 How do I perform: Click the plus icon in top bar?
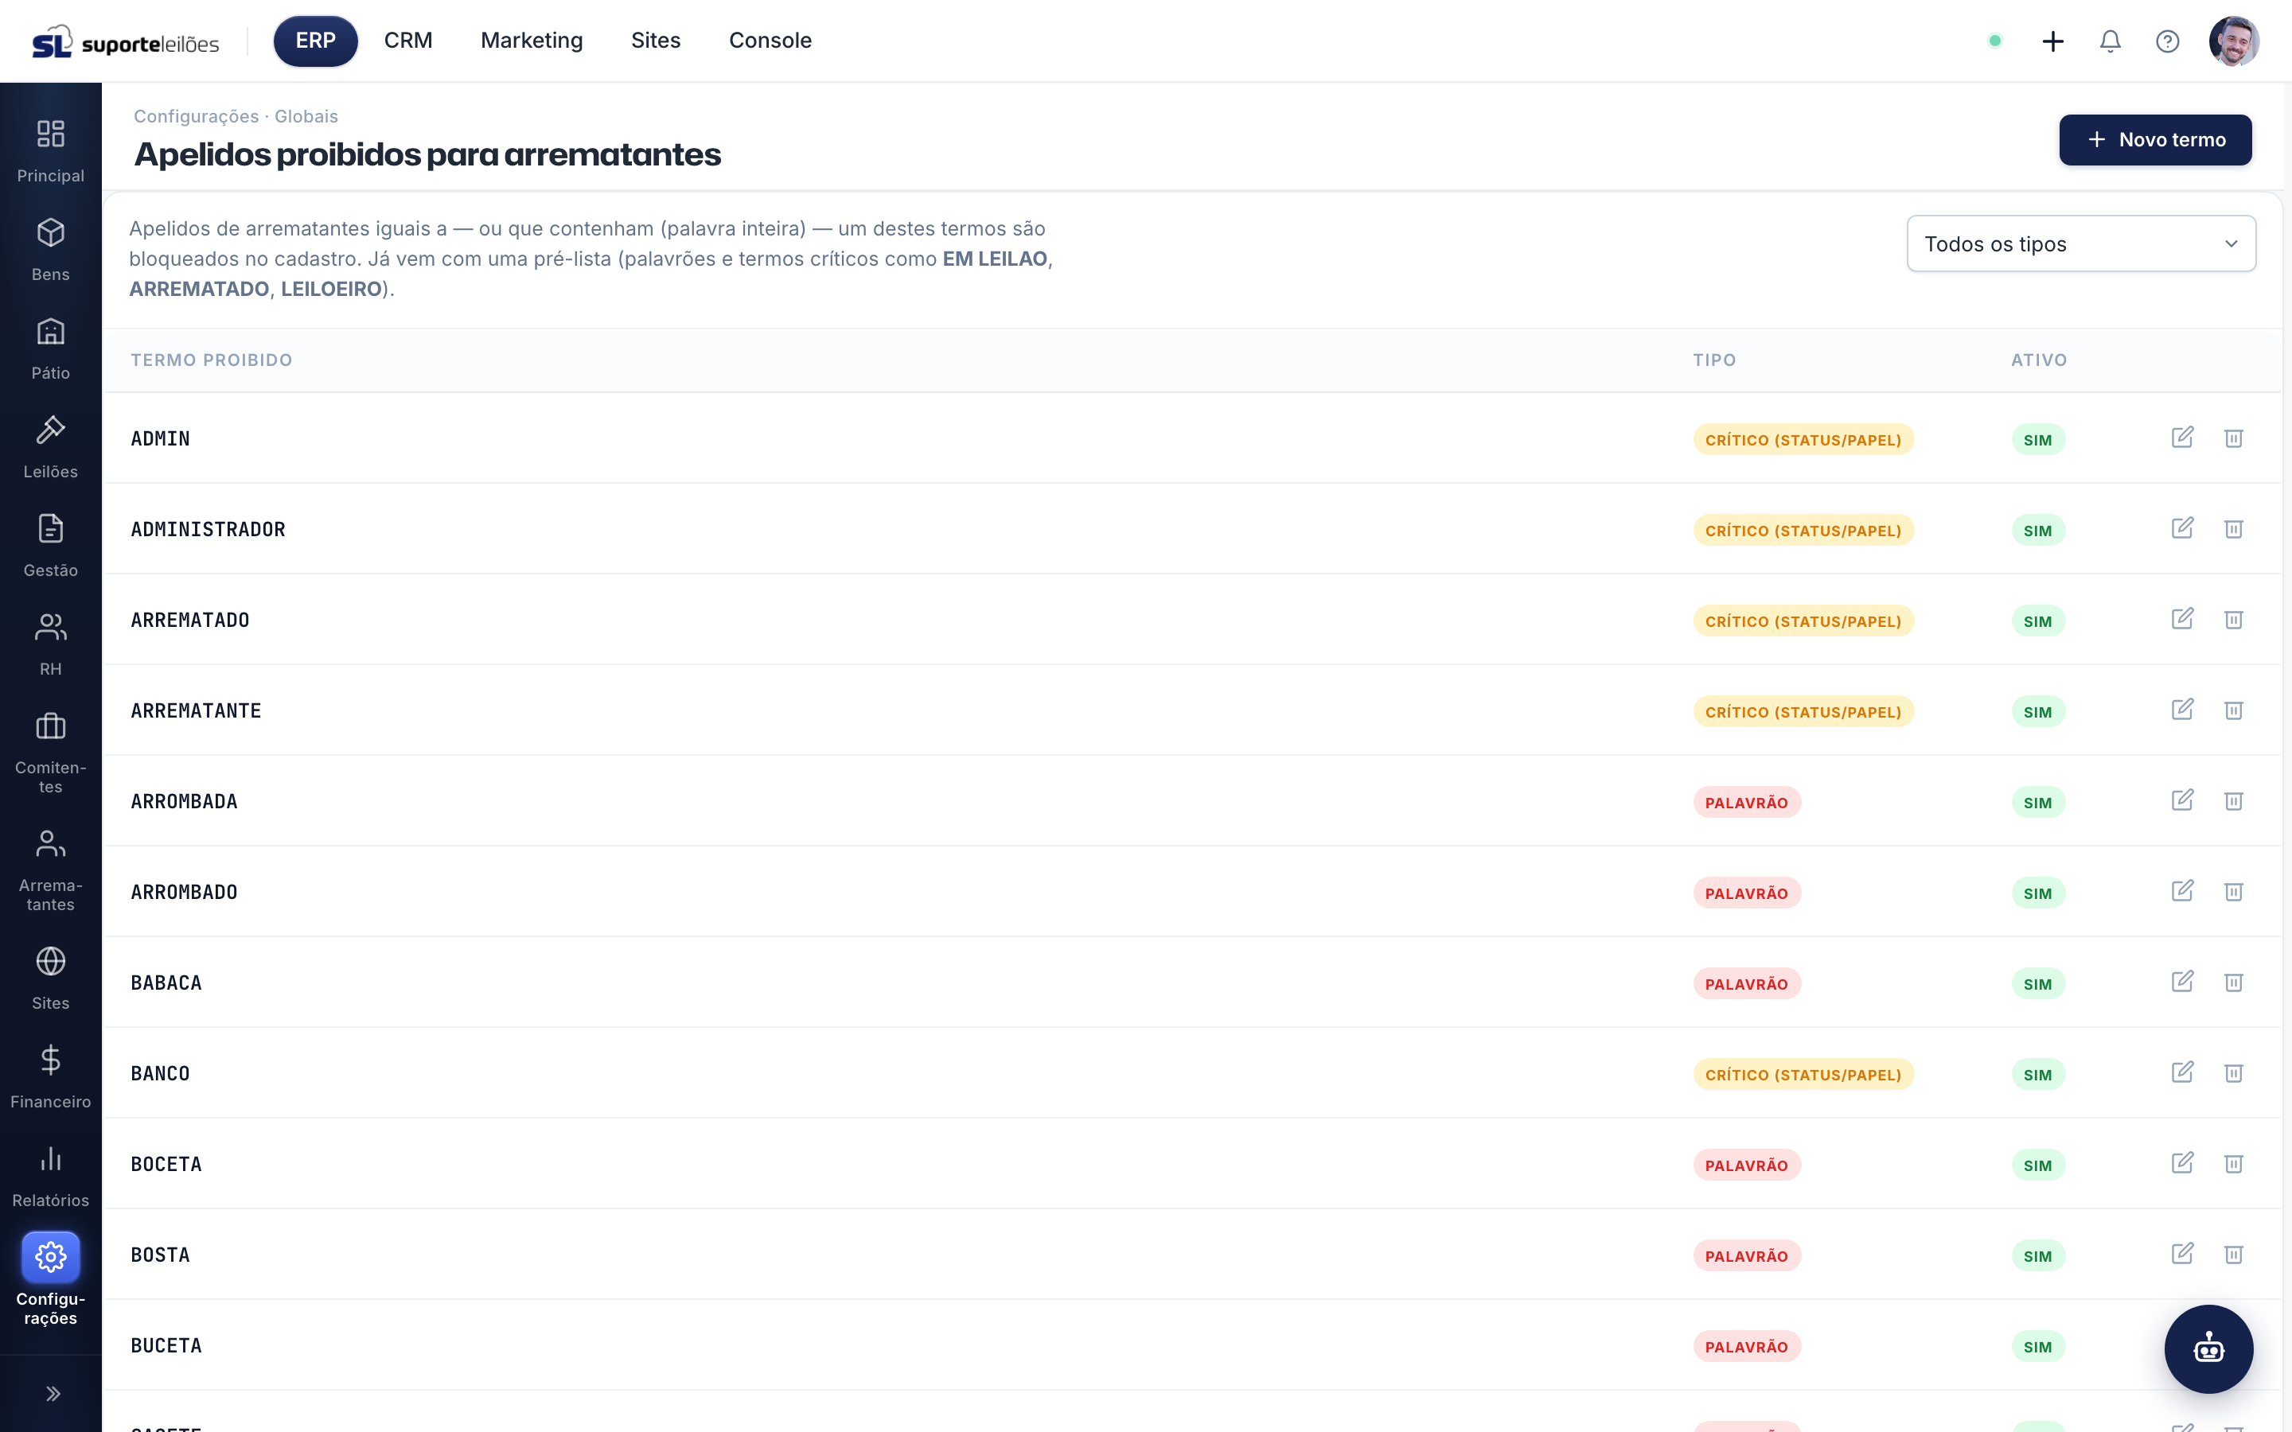(x=2052, y=41)
